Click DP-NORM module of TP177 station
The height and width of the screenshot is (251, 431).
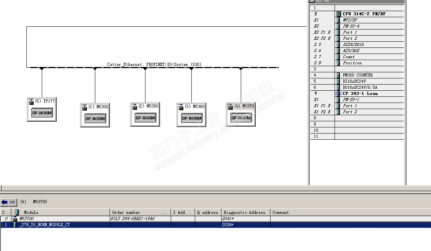pyautogui.click(x=42, y=113)
